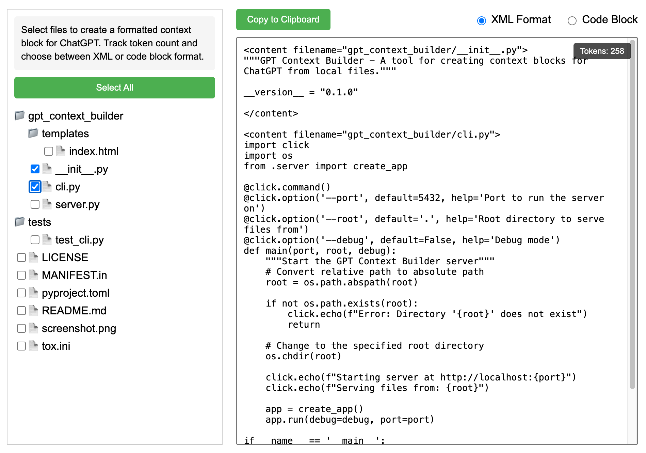This screenshot has height=453, width=646.
Task: Select the XML Format radio option
Action: click(482, 21)
